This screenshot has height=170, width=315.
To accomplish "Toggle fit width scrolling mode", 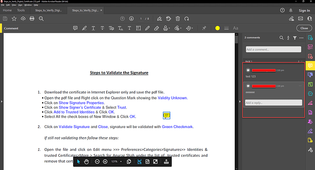I will (139, 162).
